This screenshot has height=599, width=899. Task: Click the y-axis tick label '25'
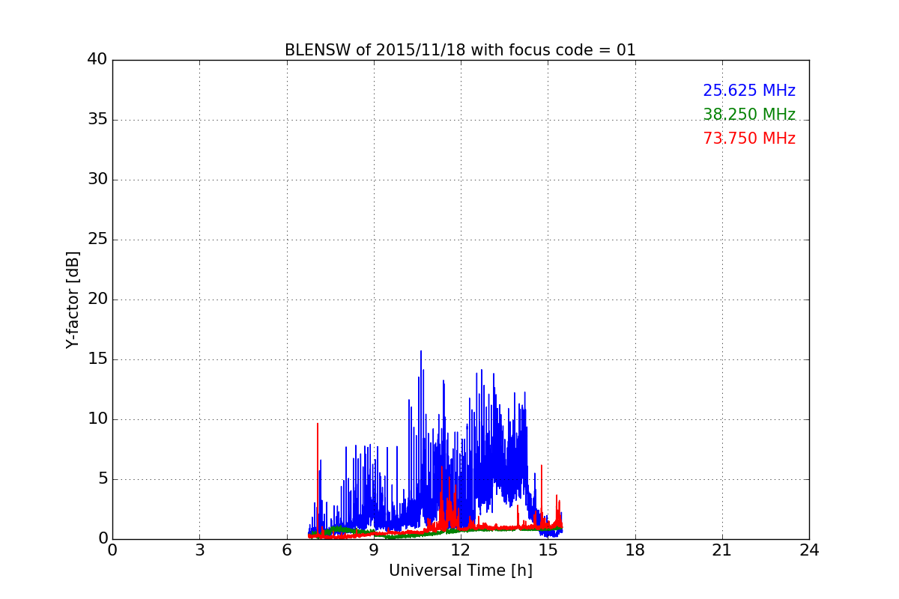click(x=97, y=240)
